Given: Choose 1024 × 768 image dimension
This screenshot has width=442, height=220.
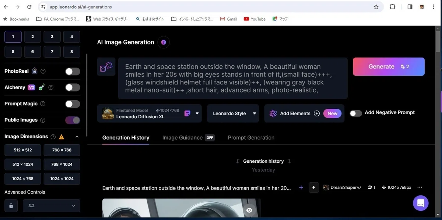Looking at the screenshot, I should (22, 179).
